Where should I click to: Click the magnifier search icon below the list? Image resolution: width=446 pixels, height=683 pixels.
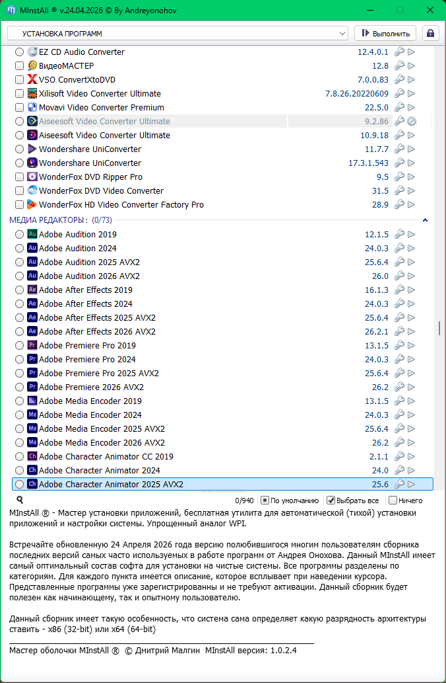(x=20, y=500)
